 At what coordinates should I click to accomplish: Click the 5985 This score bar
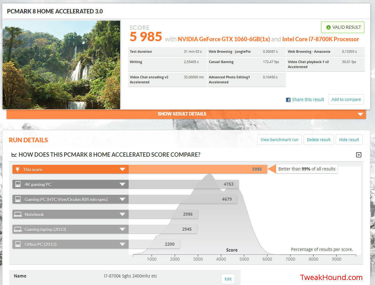click(198, 170)
